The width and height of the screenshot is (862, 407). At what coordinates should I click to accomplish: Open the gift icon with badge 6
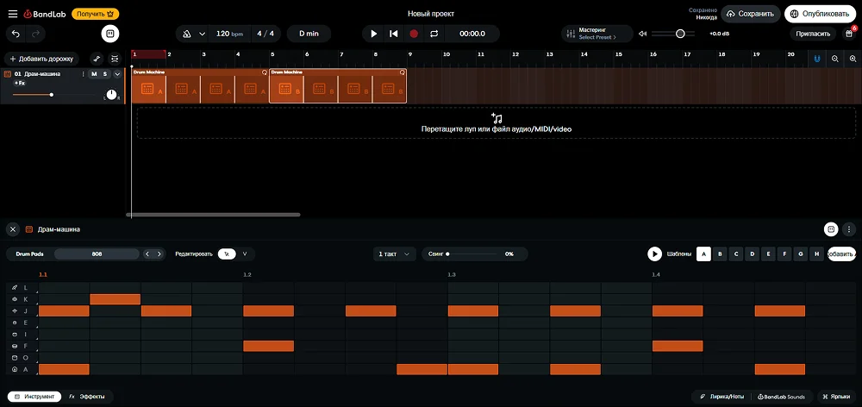(x=848, y=34)
